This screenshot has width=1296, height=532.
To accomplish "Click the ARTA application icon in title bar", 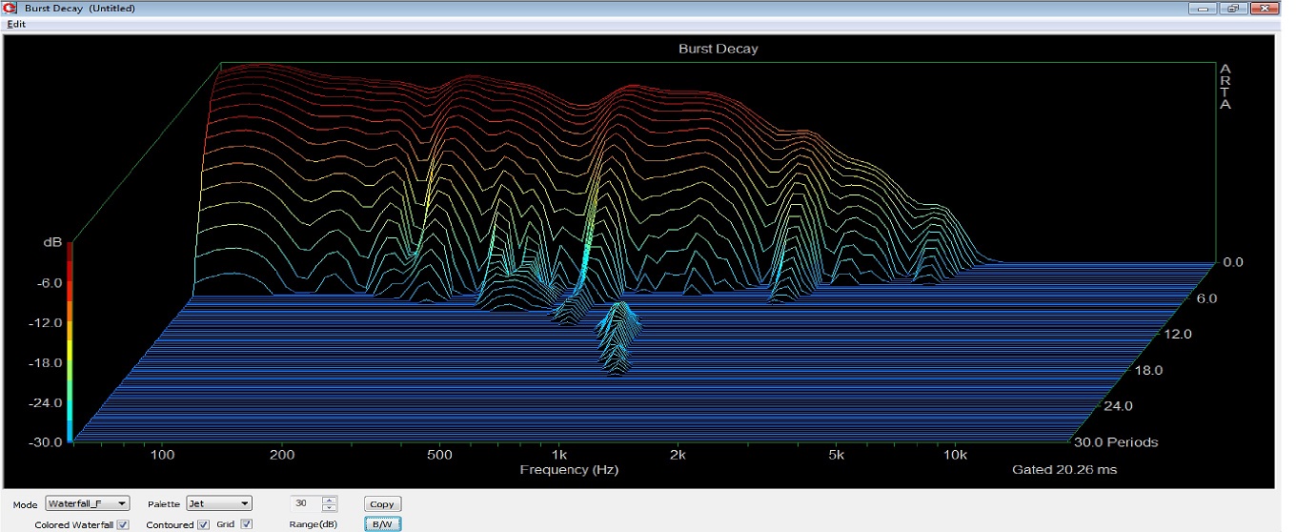I will pos(10,9).
